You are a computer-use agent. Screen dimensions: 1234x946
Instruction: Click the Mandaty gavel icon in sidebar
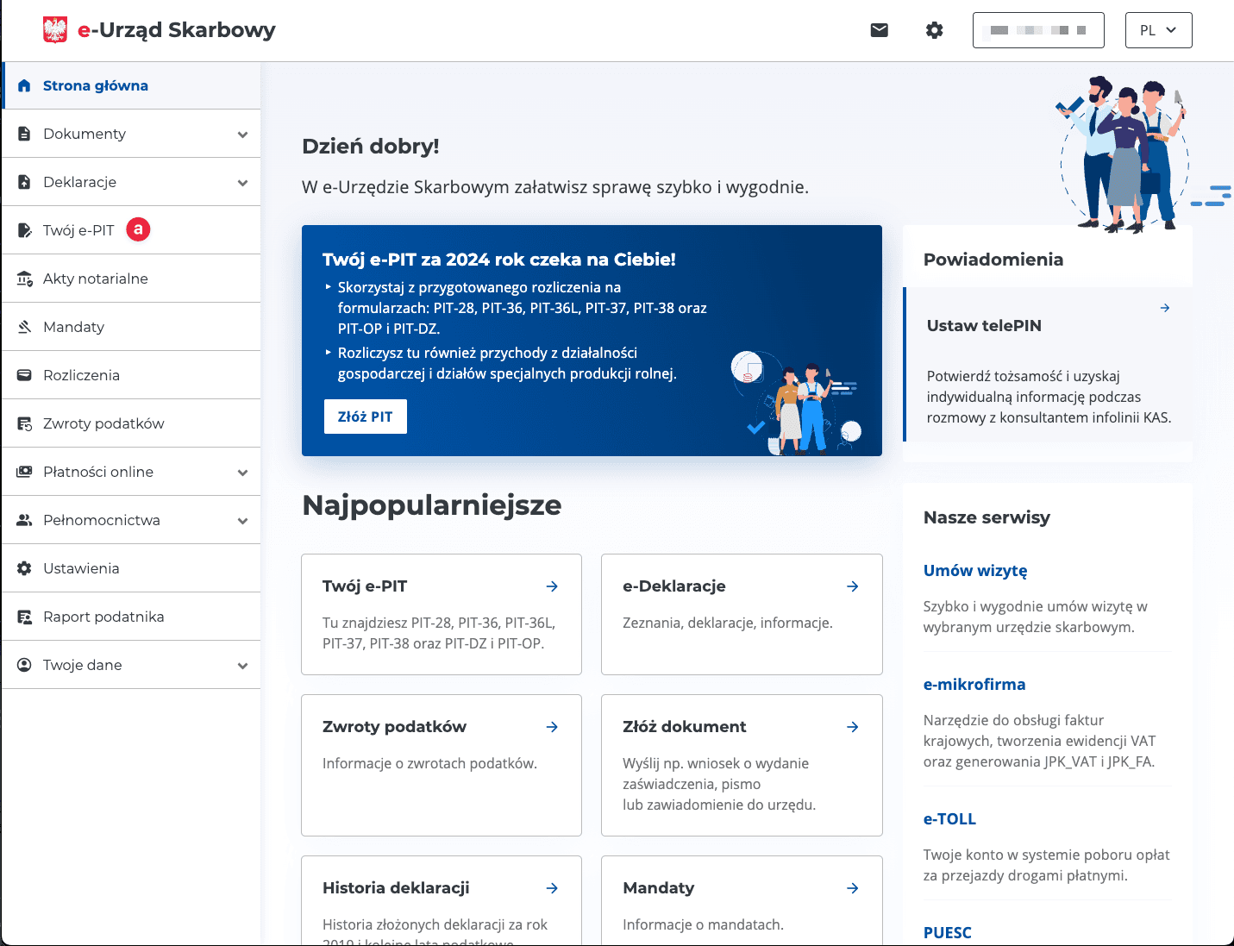pos(25,327)
